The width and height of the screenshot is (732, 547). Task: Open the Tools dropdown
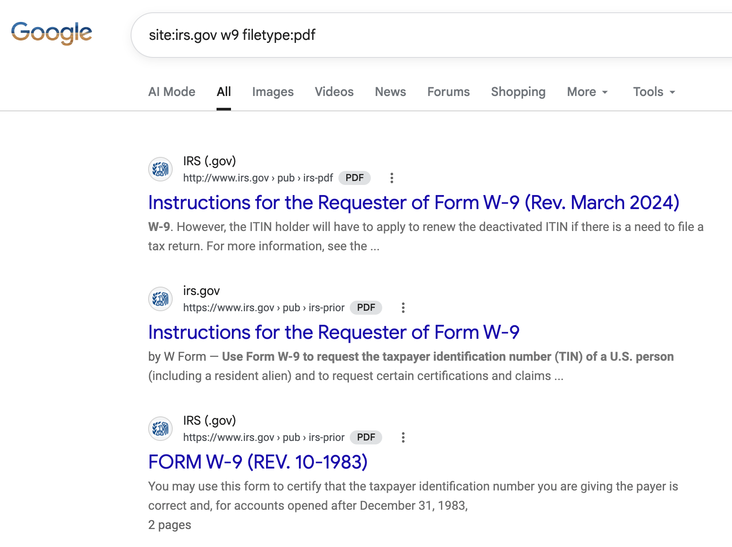click(654, 92)
